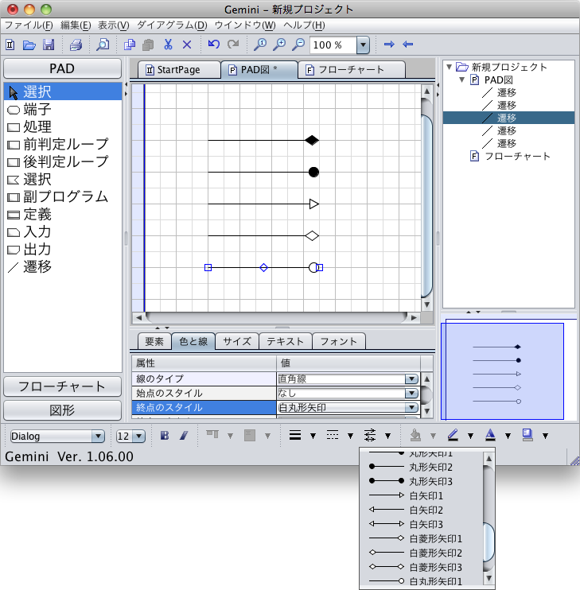Screen dimensions: 580x590
Task: Click the Redo arrow icon
Action: click(233, 45)
